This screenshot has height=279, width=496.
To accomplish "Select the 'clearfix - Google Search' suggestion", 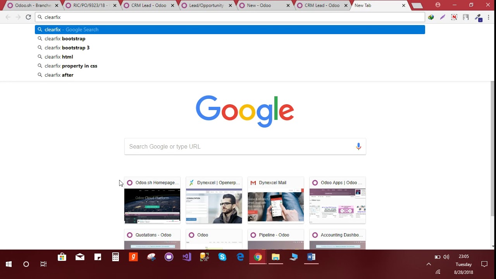I will [230, 29].
